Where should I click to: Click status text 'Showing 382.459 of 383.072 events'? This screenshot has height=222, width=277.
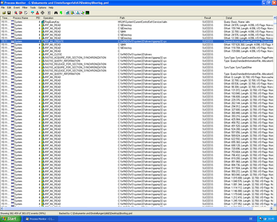coord(20,213)
